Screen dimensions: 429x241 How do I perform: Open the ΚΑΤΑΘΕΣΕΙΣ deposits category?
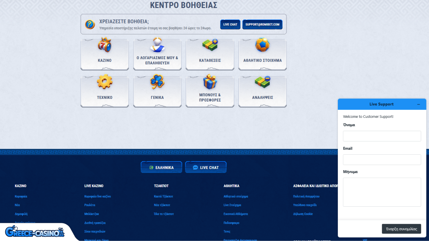pyautogui.click(x=210, y=54)
